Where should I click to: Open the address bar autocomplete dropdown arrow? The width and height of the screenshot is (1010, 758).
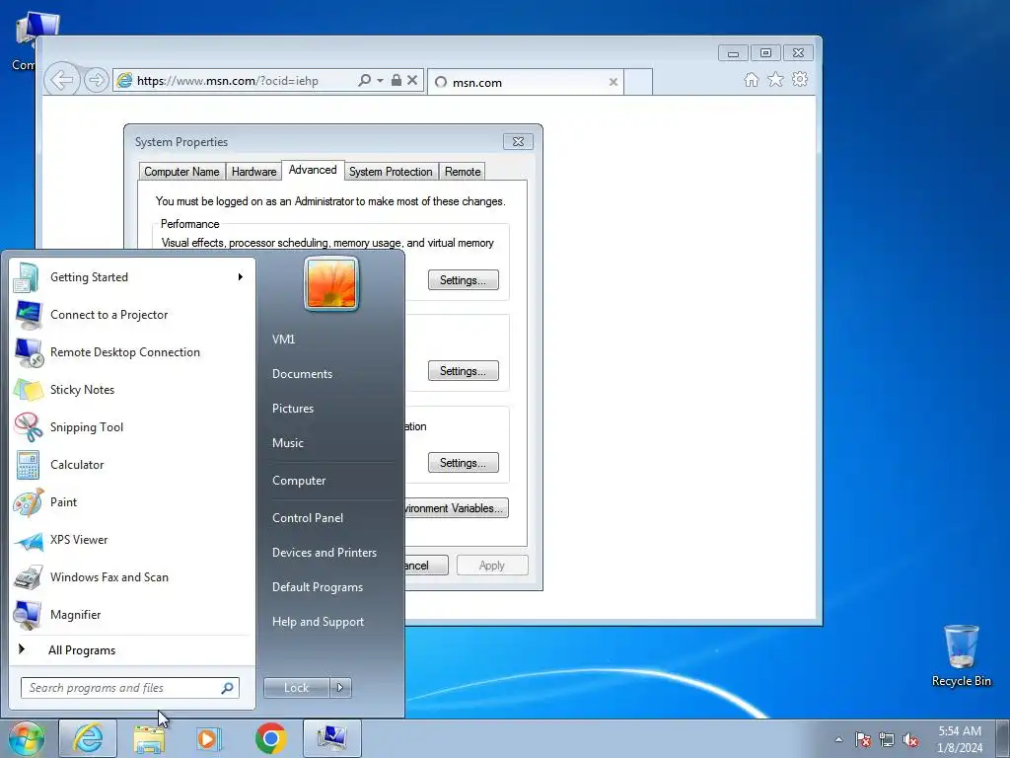380,81
